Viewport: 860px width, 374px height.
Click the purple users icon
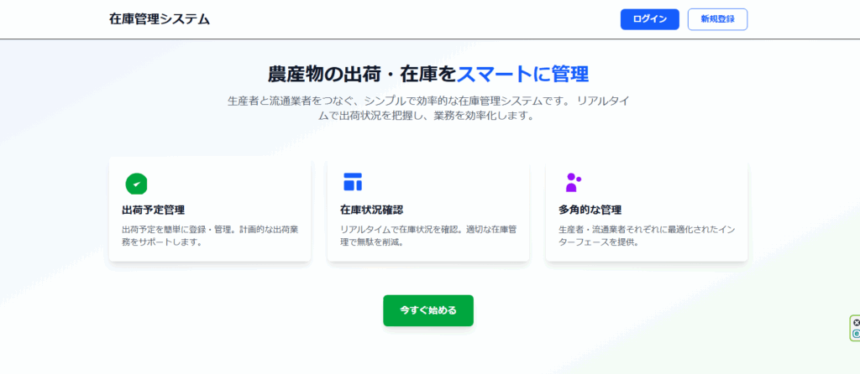point(573,182)
